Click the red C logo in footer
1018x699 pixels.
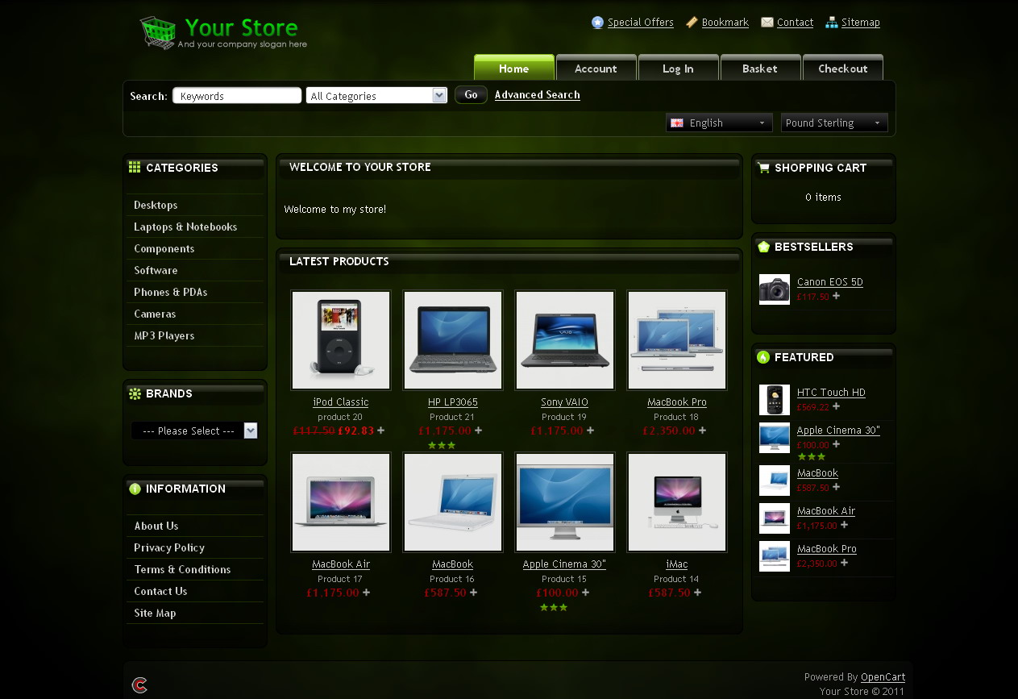139,685
